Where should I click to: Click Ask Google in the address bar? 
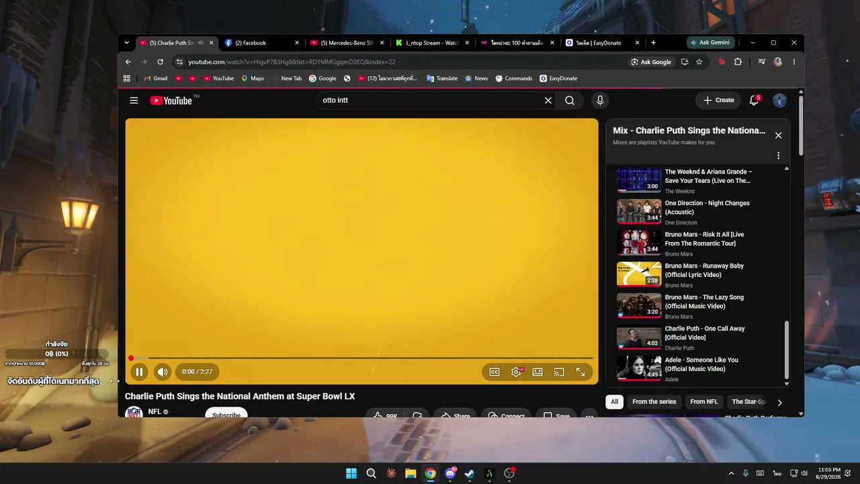651,62
